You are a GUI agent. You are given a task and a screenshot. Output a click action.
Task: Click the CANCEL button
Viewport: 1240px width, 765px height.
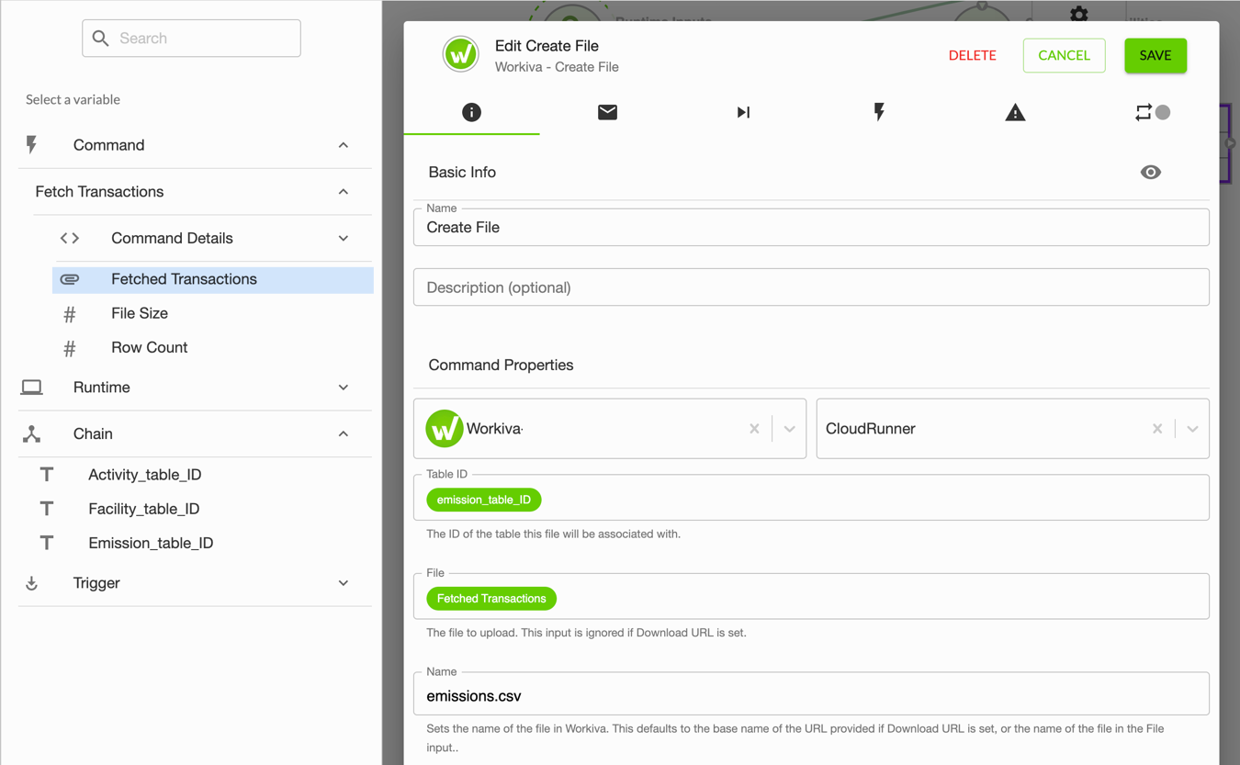[x=1065, y=55]
